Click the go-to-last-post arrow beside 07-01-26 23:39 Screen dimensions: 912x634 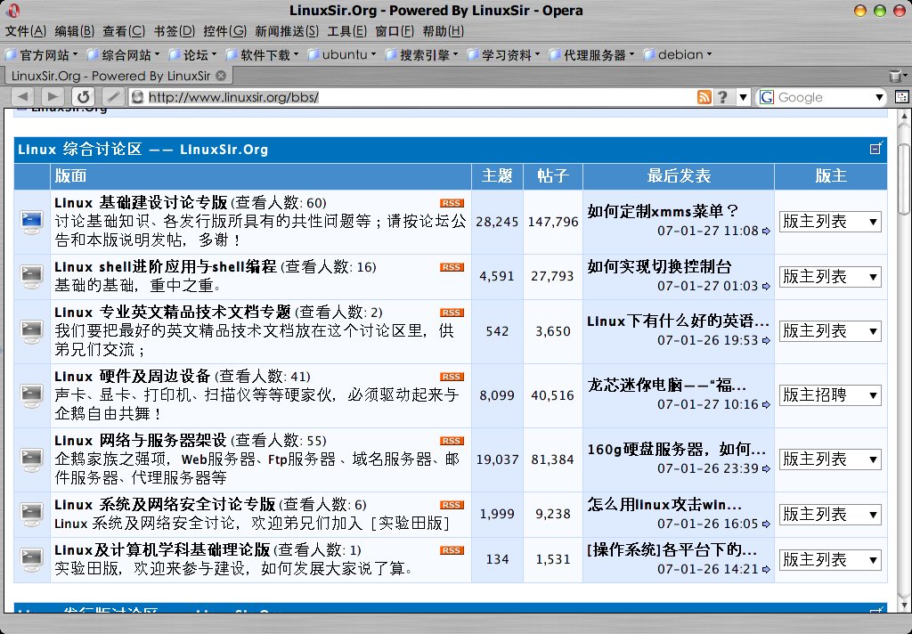point(766,468)
